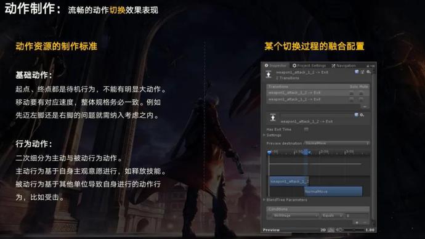This screenshot has width=425, height=239.
Task: Open the condition parameter dropdown
Action: 296,216
